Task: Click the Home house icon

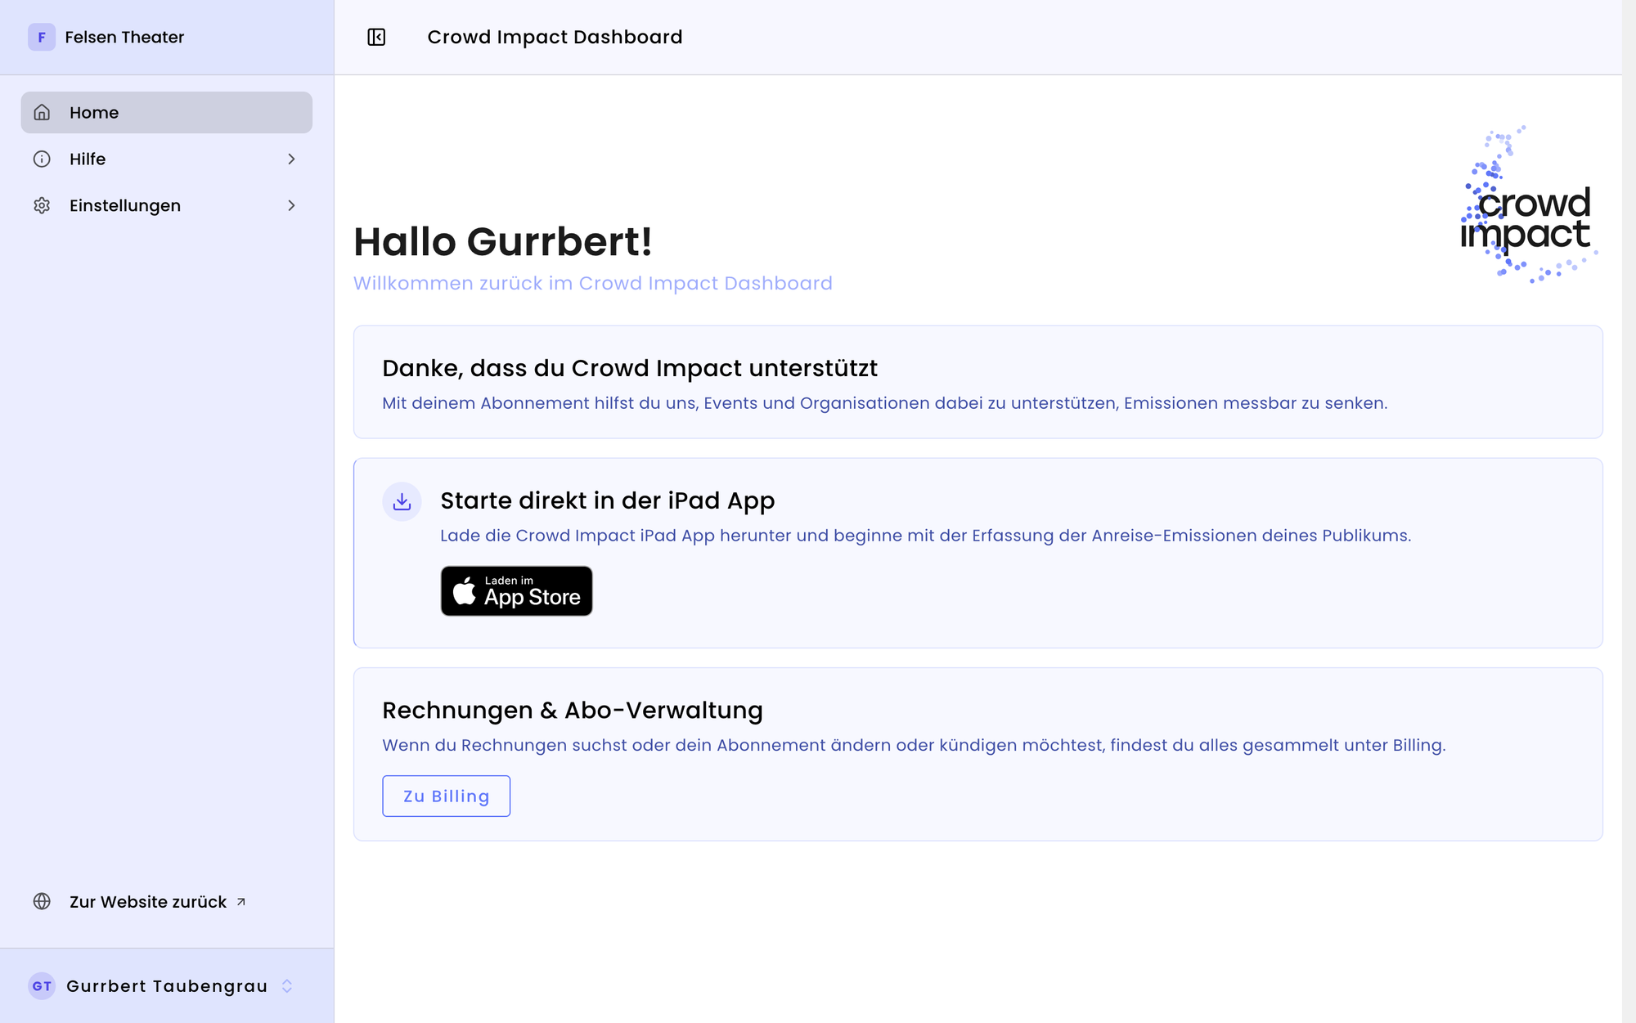Action: tap(42, 113)
